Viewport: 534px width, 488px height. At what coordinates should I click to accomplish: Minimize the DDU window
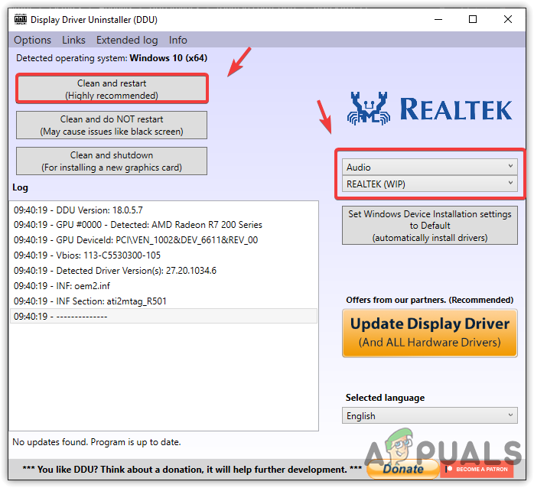(438, 19)
